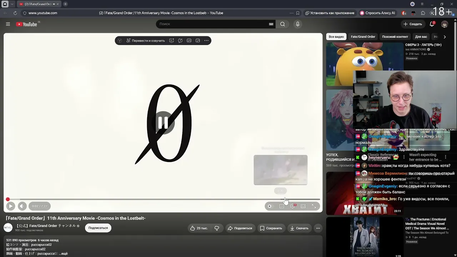Open YouTube notifications bell

(432, 24)
